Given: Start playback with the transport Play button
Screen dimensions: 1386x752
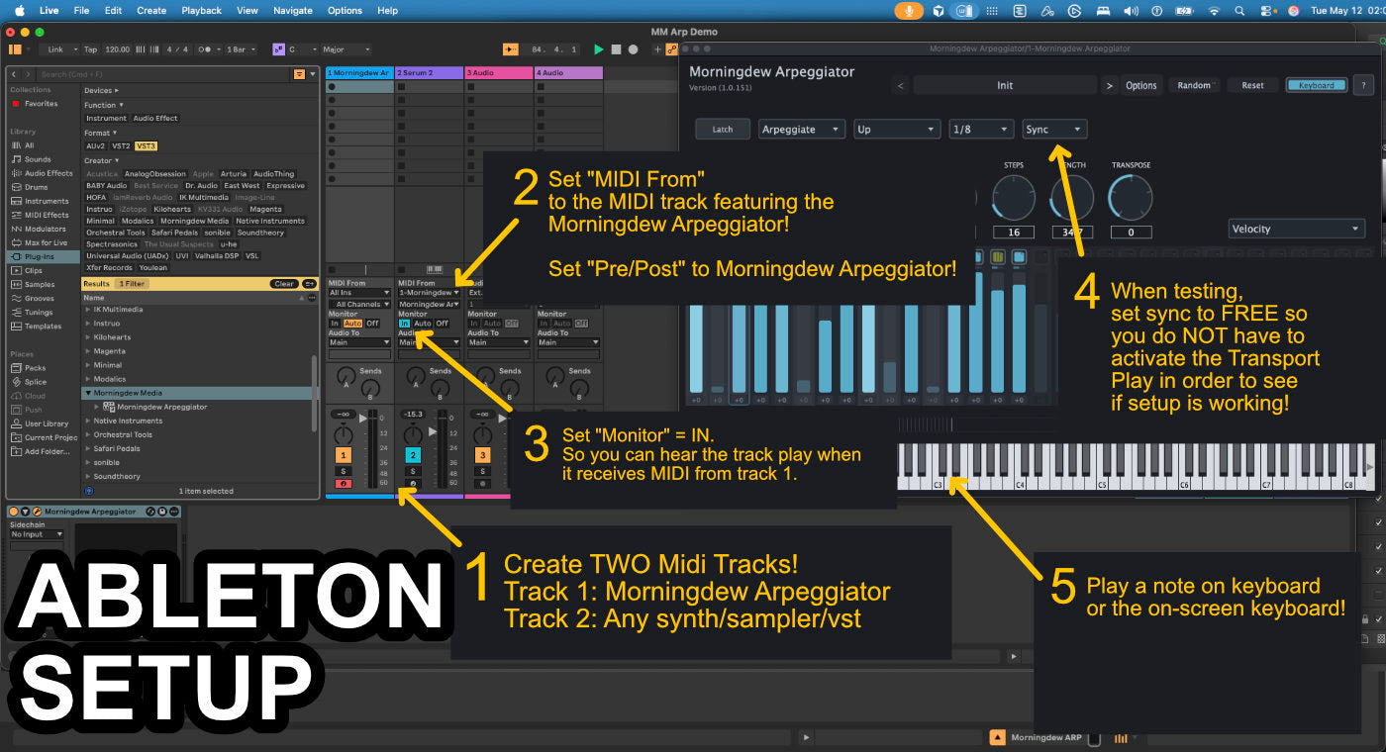Looking at the screenshot, I should pos(598,49).
